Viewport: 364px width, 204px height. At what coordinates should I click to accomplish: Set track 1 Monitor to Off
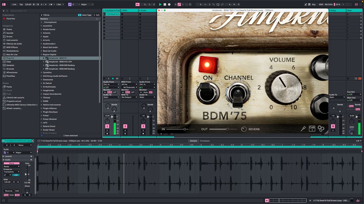115,92
